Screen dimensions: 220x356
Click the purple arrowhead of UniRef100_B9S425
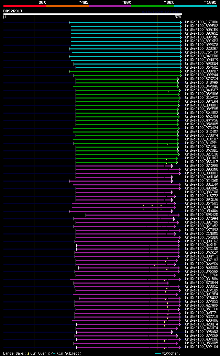[x=179, y=215]
